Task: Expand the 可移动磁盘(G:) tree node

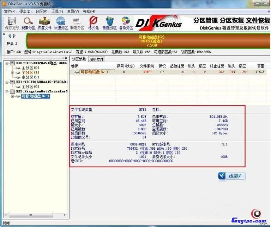Action: click(x=13, y=96)
